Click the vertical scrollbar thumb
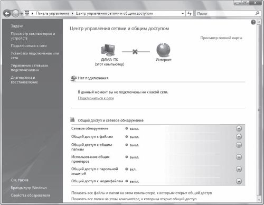Image resolution: width=264 pixels, height=205 pixels. pyautogui.click(x=259, y=110)
